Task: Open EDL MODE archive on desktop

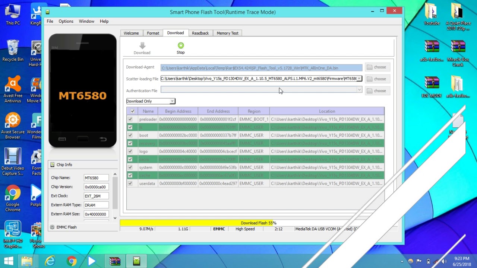Action: coord(432,87)
